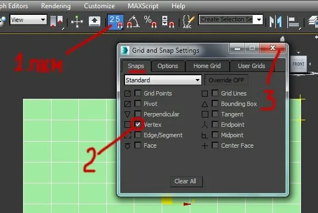The image size is (318, 213).
Task: Toggle the Angle Snap tool
Action: tap(133, 21)
